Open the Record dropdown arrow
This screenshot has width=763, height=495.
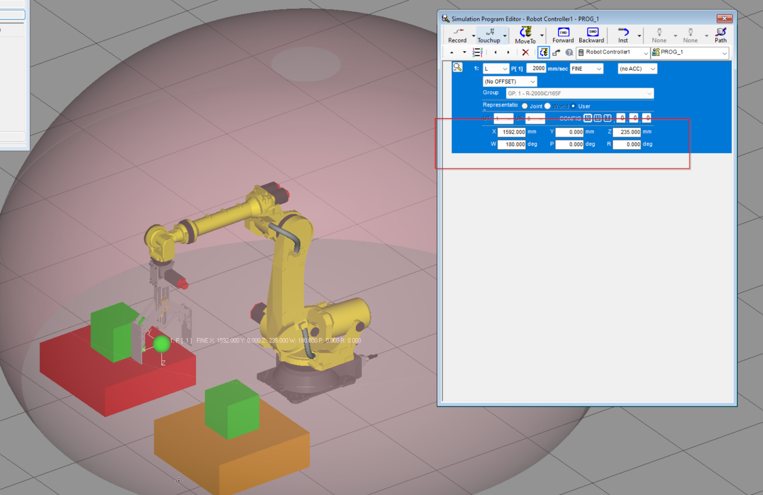pos(474,36)
